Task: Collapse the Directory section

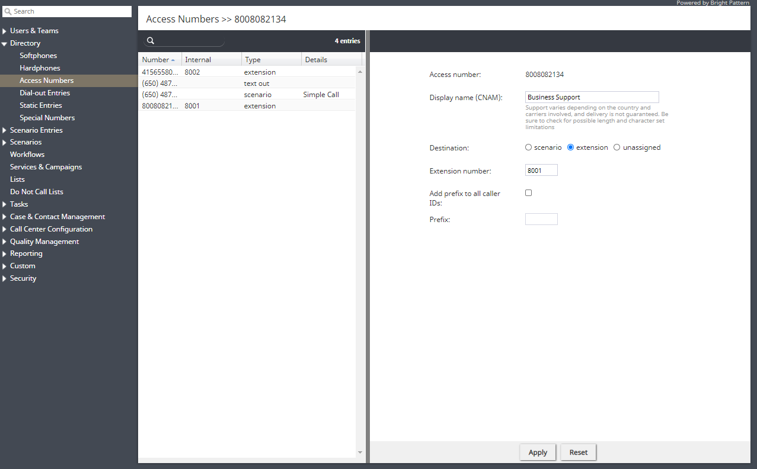Action: click(x=5, y=43)
